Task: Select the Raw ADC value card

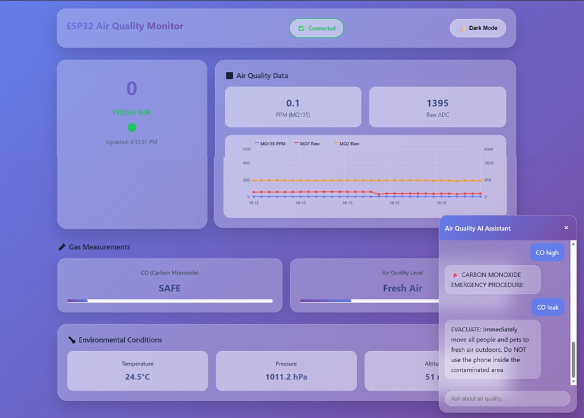Action: (437, 107)
